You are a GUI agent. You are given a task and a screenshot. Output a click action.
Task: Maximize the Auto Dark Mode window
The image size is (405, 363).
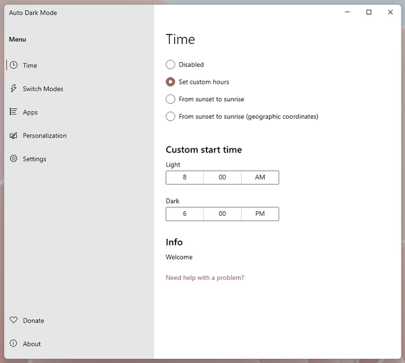pos(369,12)
